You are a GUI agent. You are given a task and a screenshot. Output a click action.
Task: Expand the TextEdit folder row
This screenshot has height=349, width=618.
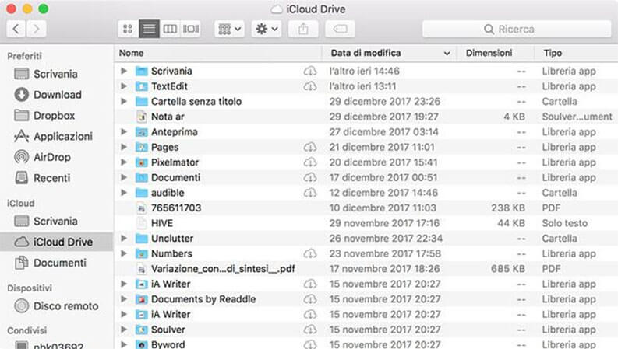click(x=124, y=86)
